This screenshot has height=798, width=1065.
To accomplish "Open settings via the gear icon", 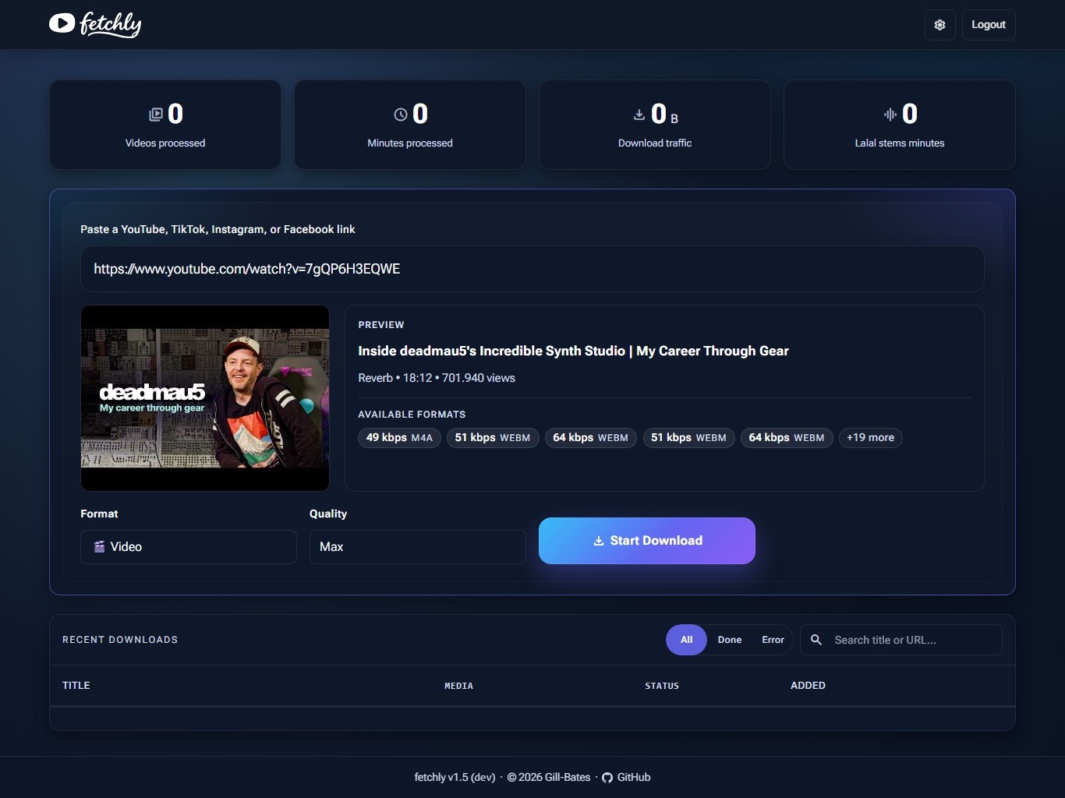I will (939, 25).
